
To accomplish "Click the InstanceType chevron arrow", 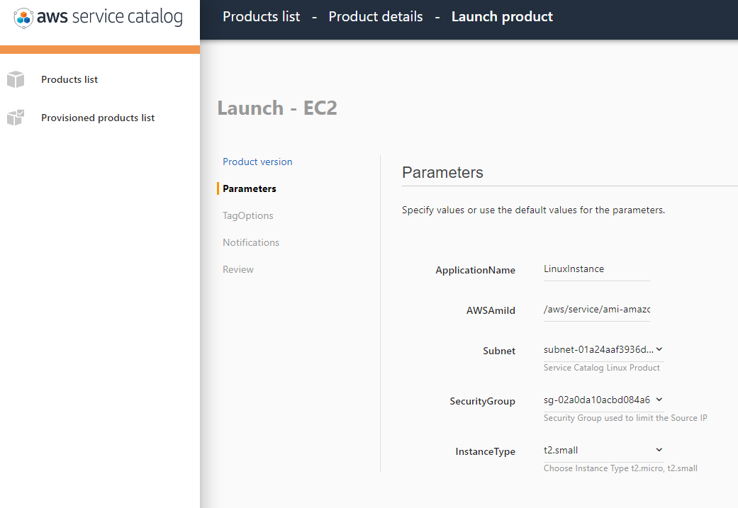I will (659, 450).
